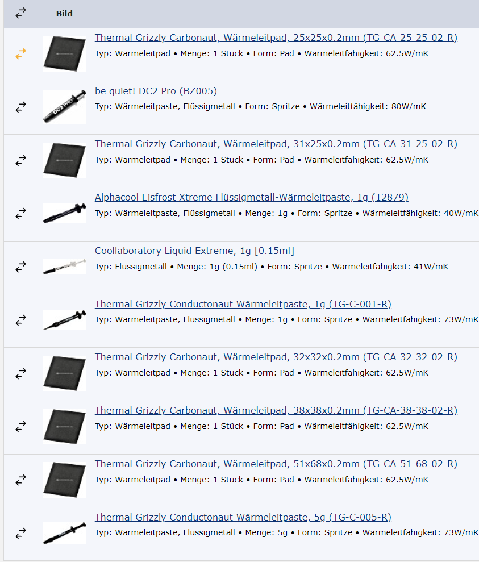Open the be quiet! DC2 Pro (BZ005) link
This screenshot has width=479, height=562.
[x=156, y=91]
